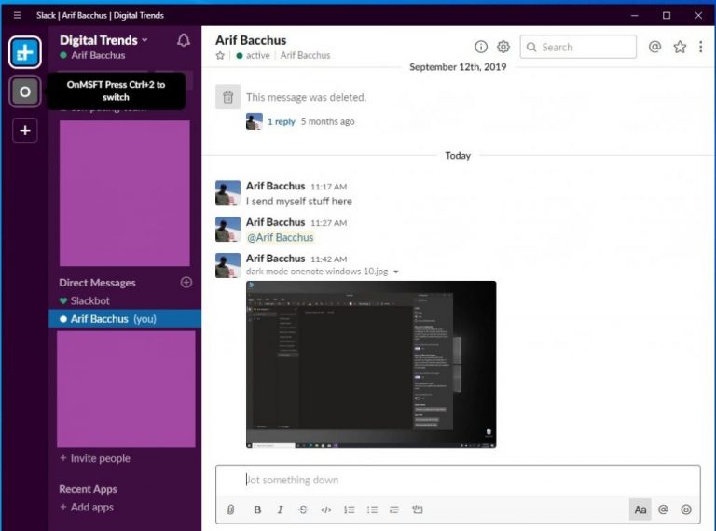This screenshot has height=531, width=716.
Task: Open notification bell preferences
Action: tap(184, 41)
